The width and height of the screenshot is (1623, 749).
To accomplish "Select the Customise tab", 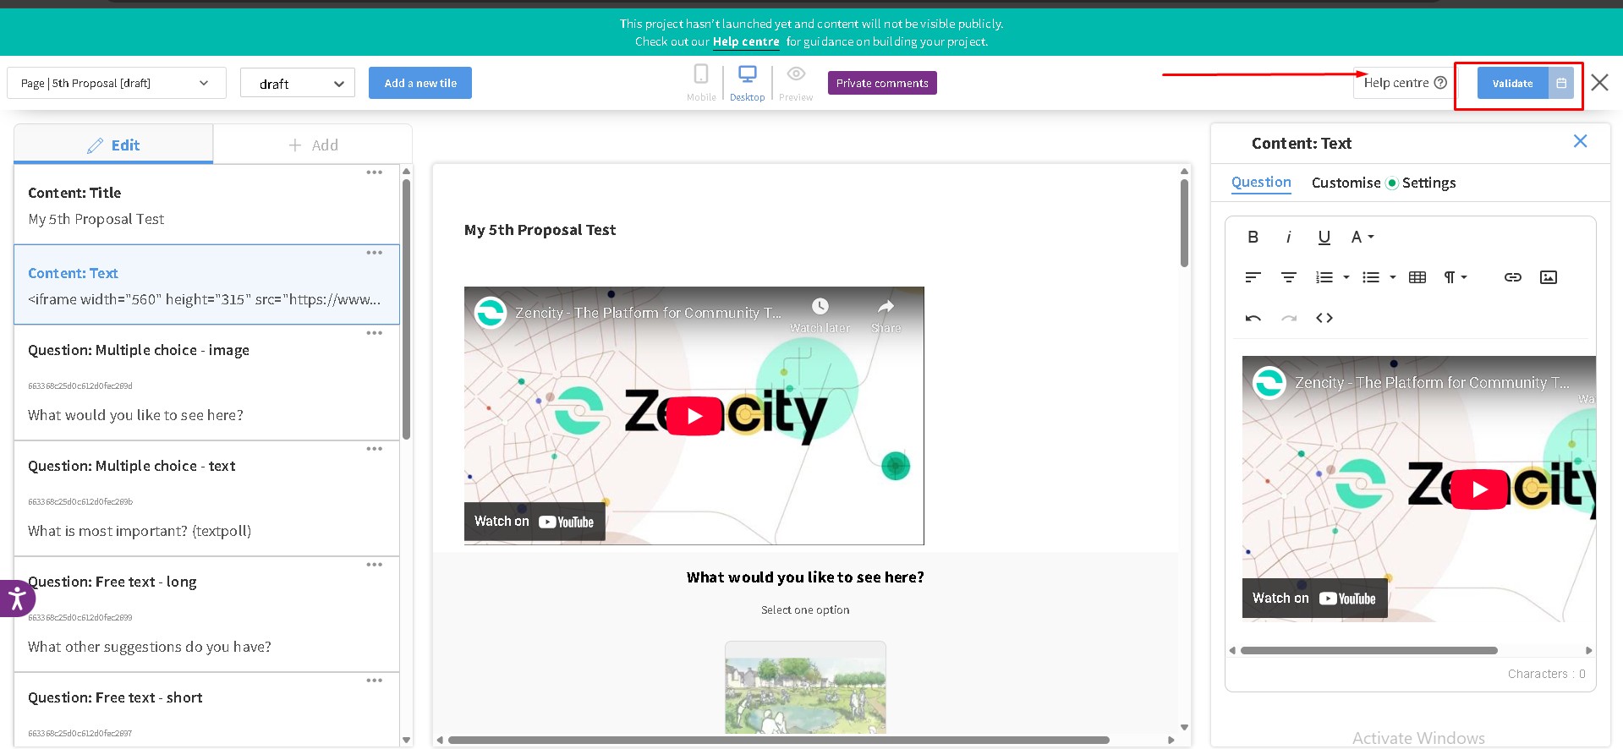I will pos(1346,183).
